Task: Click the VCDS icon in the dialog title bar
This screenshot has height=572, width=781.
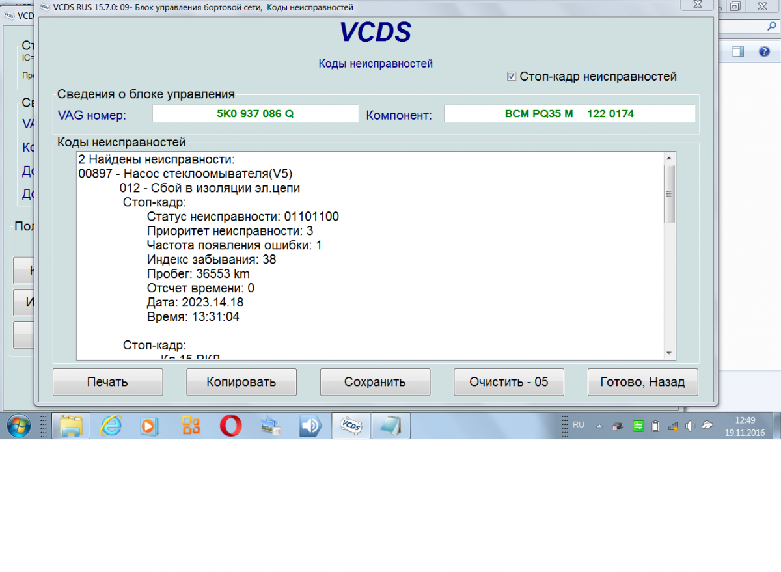Action: (x=44, y=7)
